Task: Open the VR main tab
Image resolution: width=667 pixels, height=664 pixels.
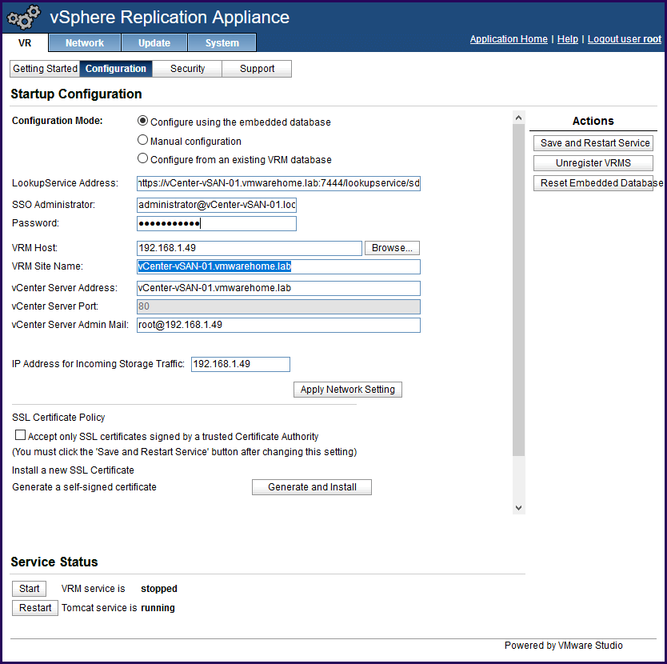Action: (x=25, y=43)
